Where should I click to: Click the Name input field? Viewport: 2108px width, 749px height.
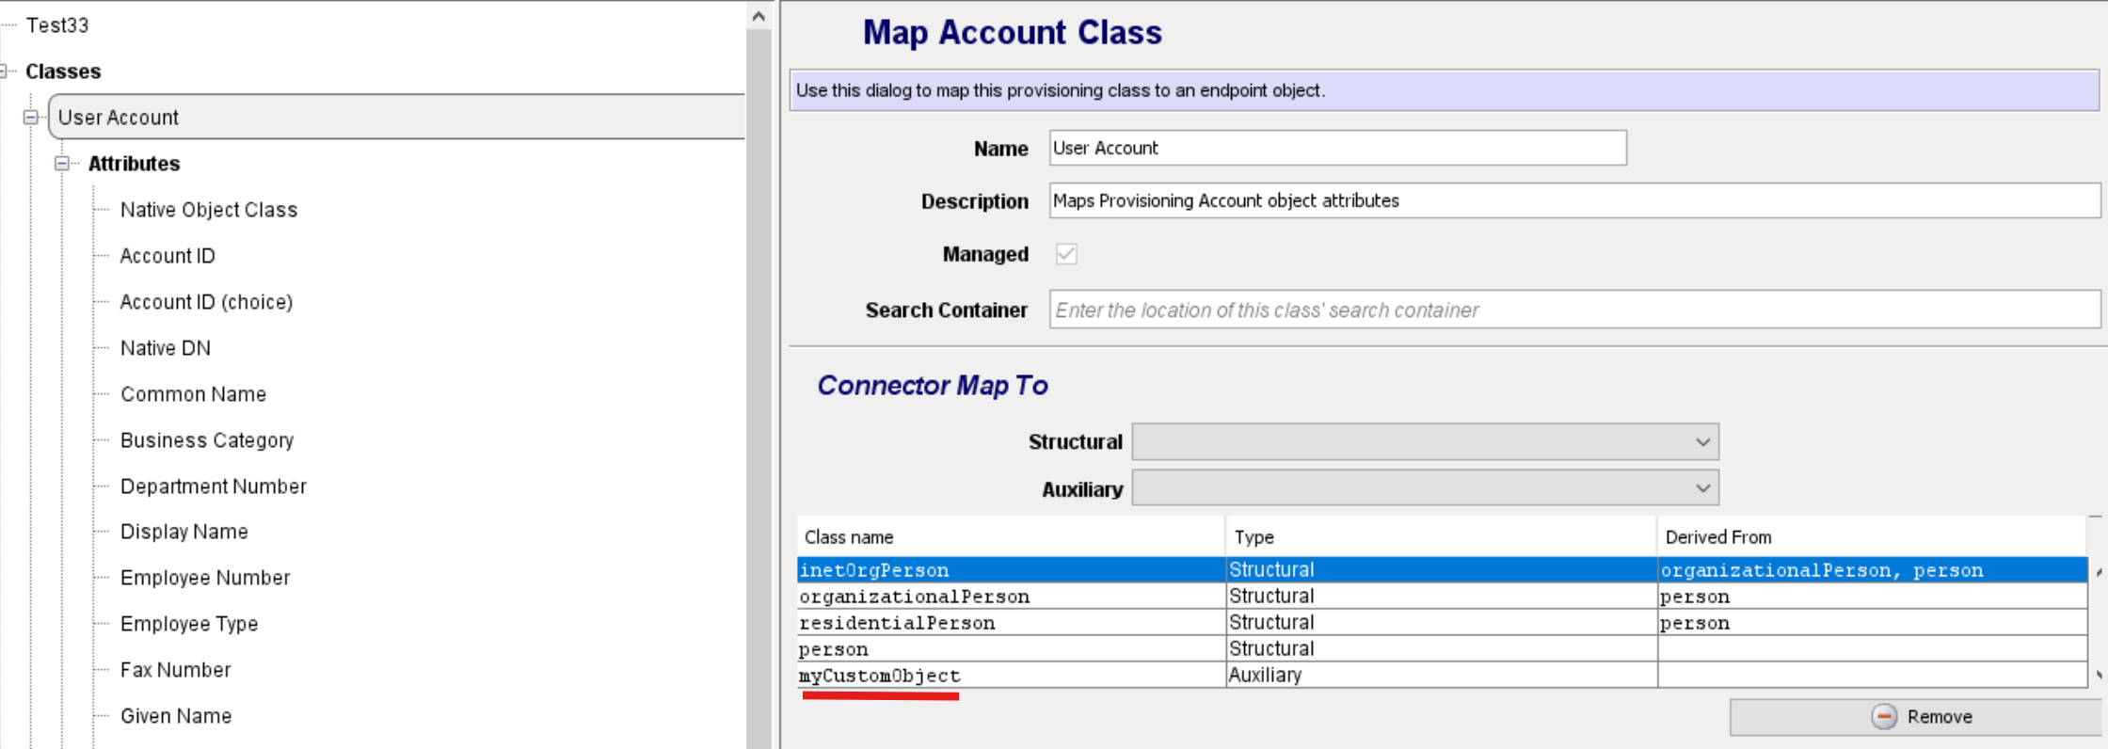[1336, 149]
